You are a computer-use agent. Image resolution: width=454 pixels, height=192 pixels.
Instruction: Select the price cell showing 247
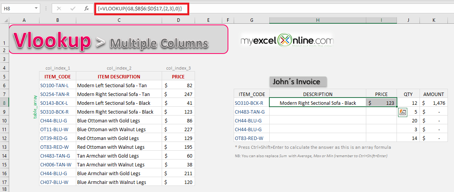click(x=179, y=94)
